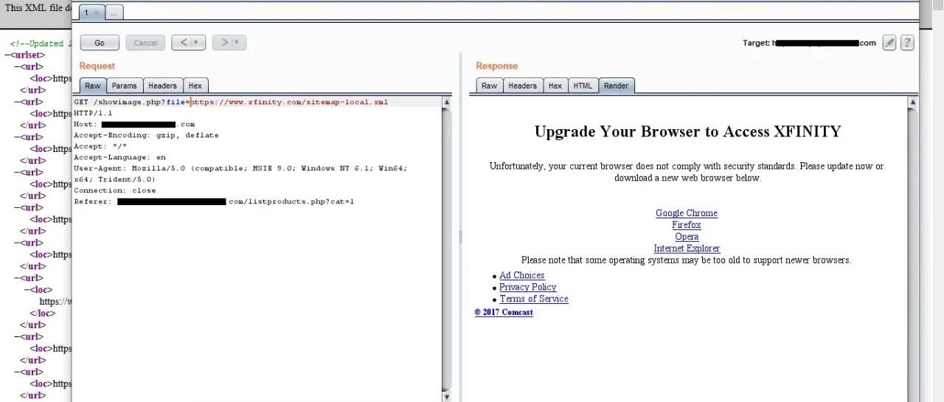
Task: Click the Connection: close line
Action: 114,190
